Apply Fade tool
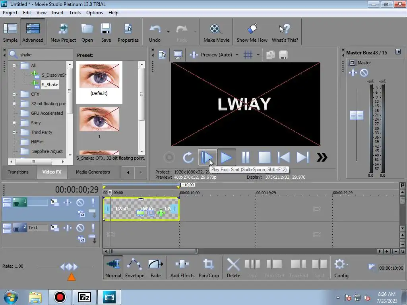407x305 pixels. pyautogui.click(x=155, y=268)
